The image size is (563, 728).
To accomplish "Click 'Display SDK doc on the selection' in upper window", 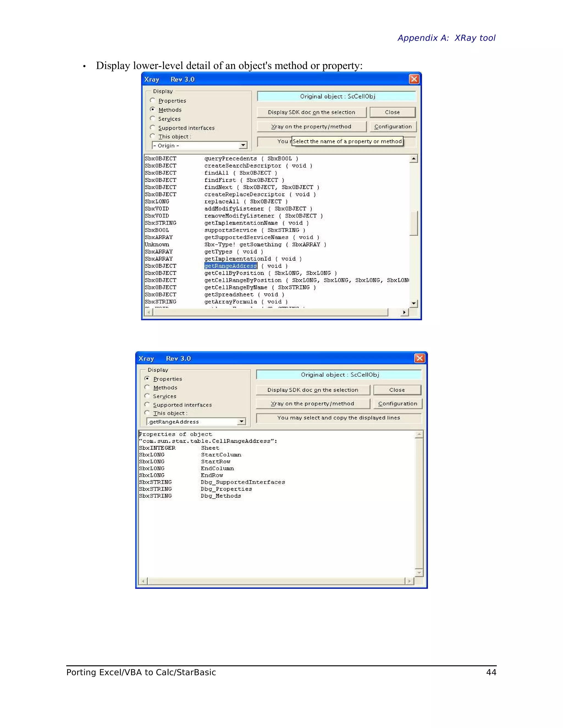I will [311, 112].
